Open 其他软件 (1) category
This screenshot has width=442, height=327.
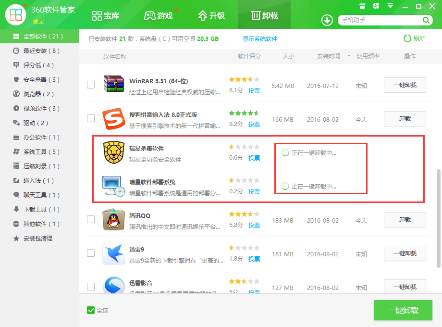tap(39, 224)
